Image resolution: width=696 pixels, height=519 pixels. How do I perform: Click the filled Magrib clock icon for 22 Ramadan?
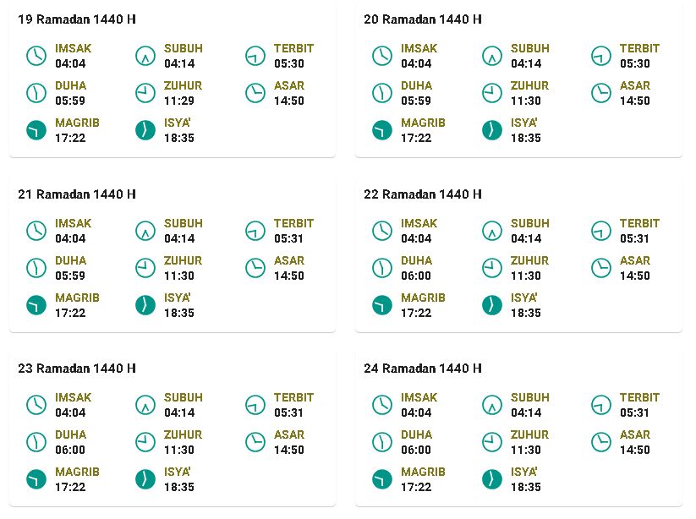coord(382,305)
